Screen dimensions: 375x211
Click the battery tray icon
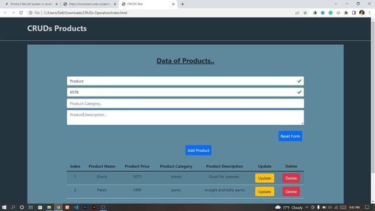324,207
